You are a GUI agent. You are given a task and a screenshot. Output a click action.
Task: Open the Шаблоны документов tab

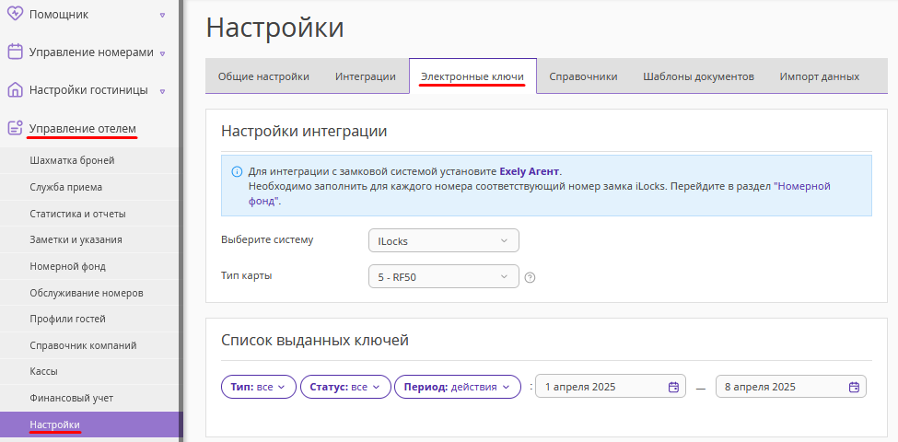coord(698,76)
